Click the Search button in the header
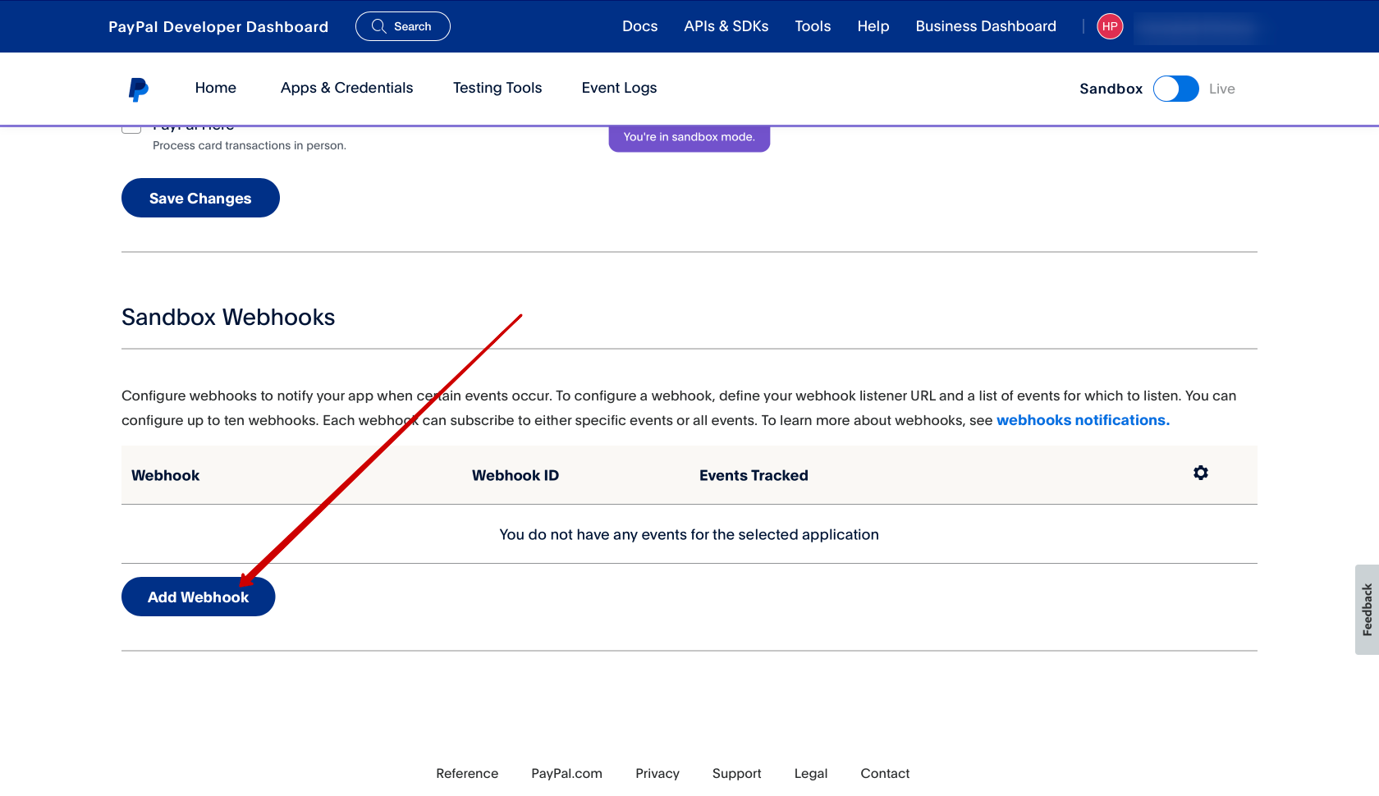The image size is (1379, 796). pos(402,26)
